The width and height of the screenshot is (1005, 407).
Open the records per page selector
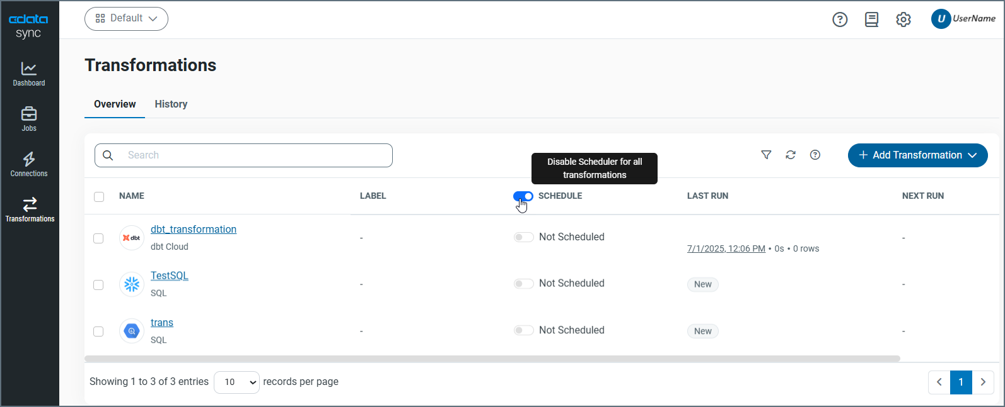[236, 382]
